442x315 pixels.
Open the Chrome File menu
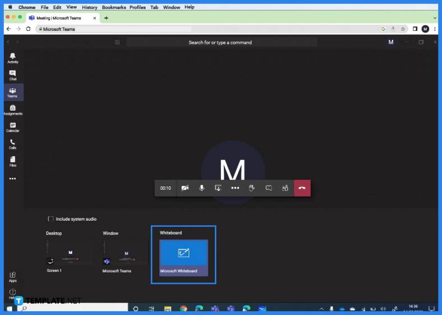pos(44,7)
